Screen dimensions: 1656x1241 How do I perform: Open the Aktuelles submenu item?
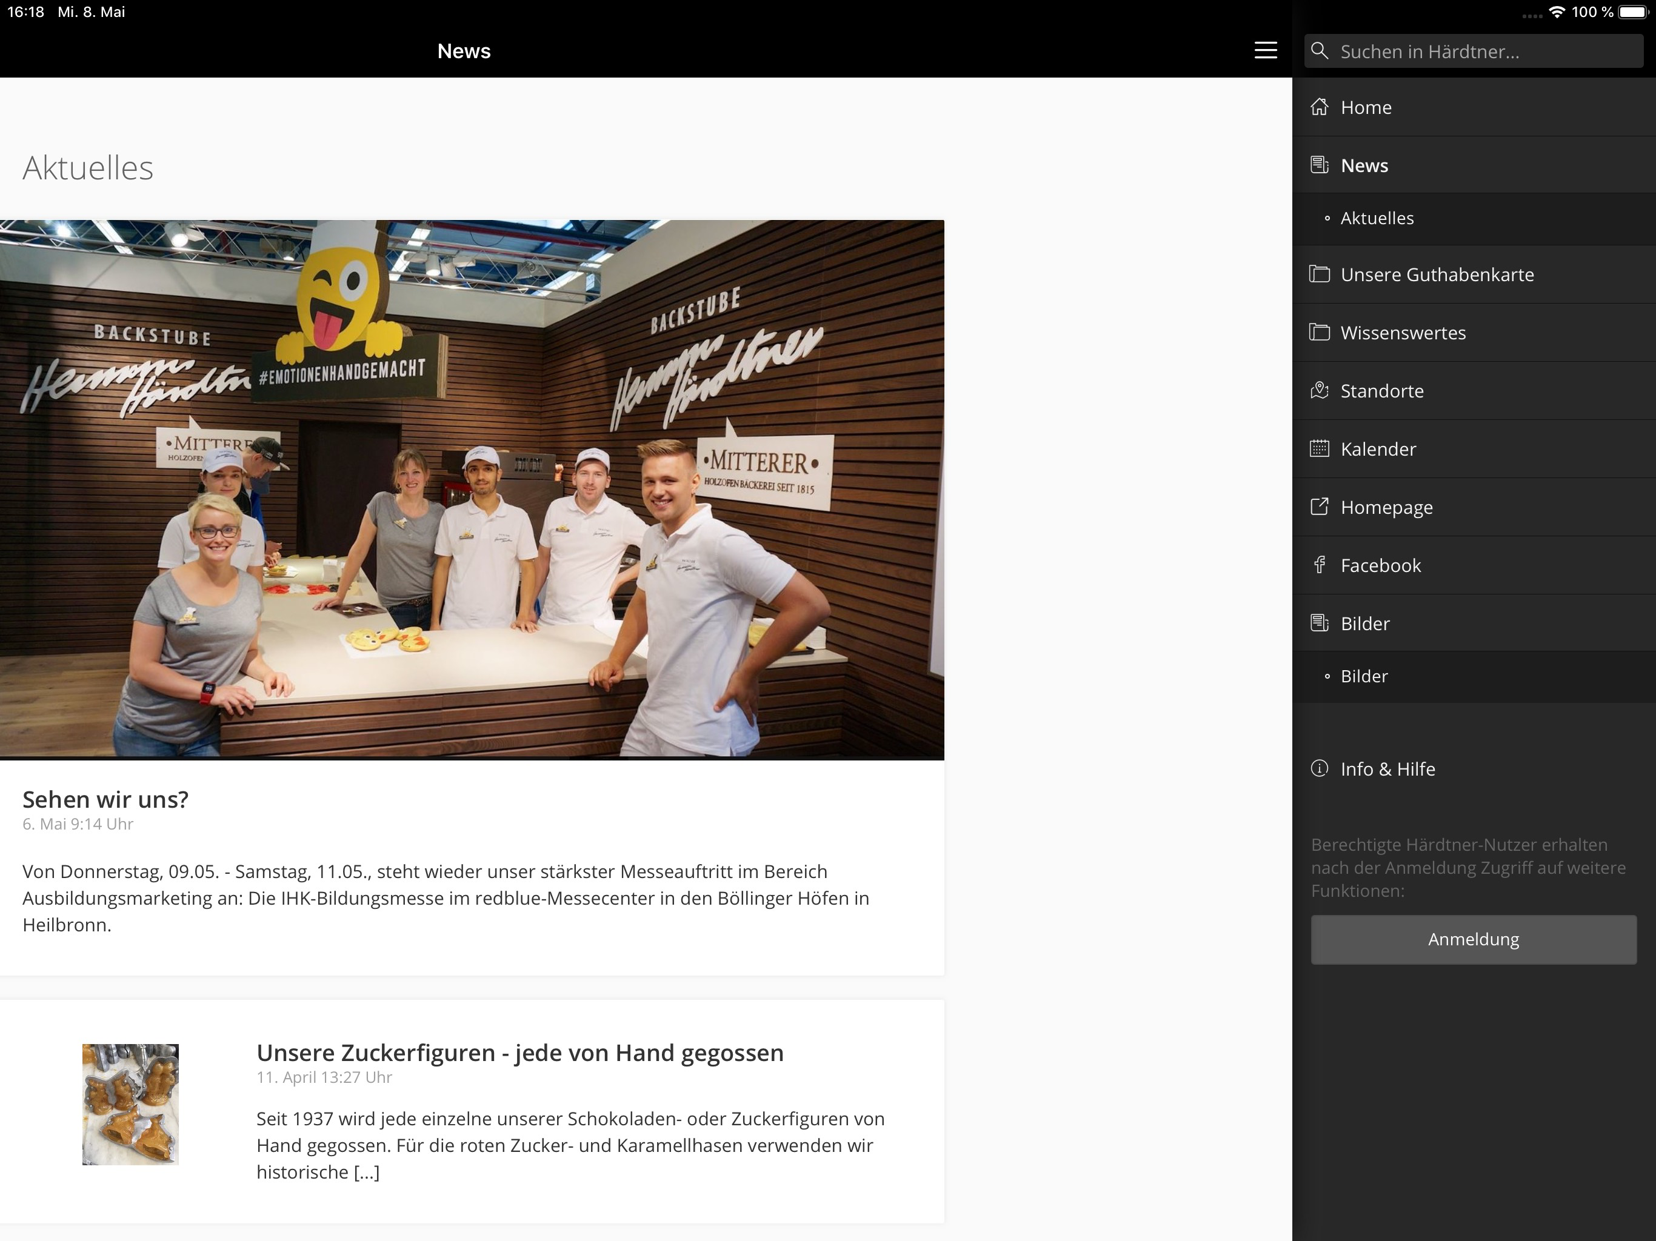pyautogui.click(x=1474, y=219)
